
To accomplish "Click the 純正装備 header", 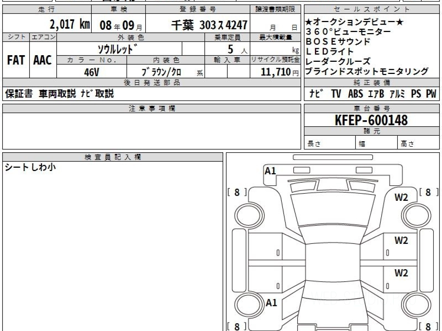I will (x=372, y=83).
